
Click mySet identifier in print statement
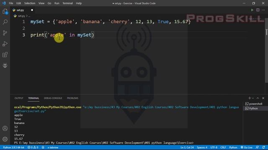[x=85, y=35]
